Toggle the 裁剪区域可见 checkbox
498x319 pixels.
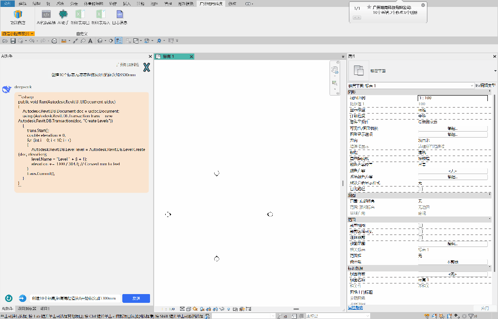coord(420,231)
